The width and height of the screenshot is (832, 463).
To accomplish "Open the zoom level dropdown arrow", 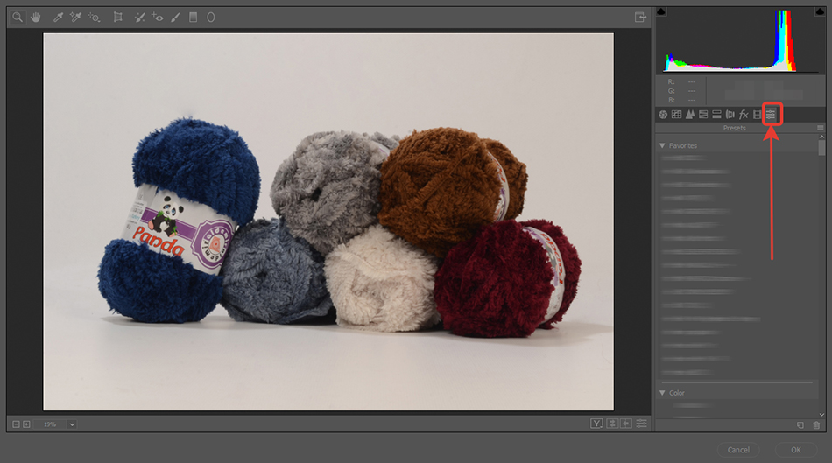I will [x=72, y=424].
